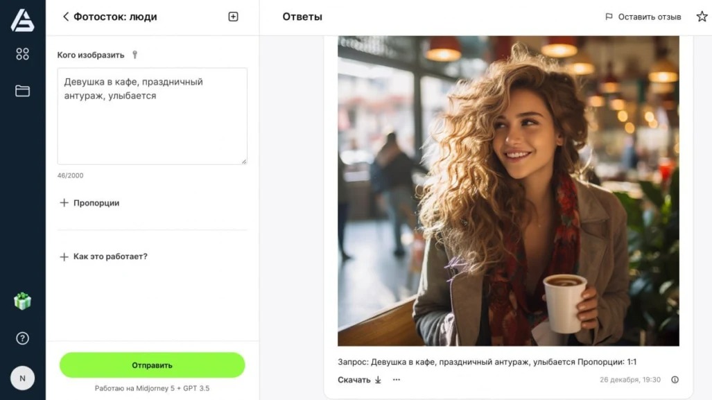Open the app logo home icon

tap(22, 21)
